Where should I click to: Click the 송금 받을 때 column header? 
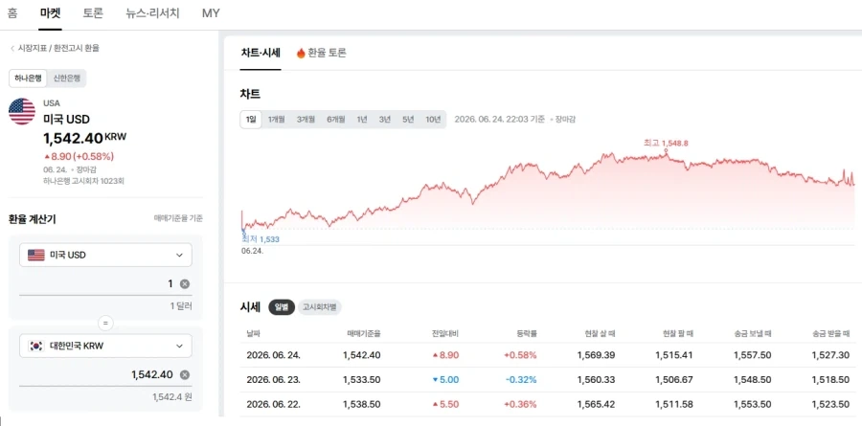point(831,333)
